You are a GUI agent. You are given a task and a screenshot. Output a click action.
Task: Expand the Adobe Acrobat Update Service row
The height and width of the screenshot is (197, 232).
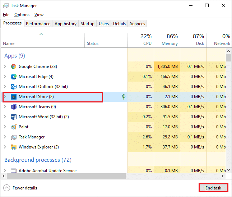[x=5, y=171]
